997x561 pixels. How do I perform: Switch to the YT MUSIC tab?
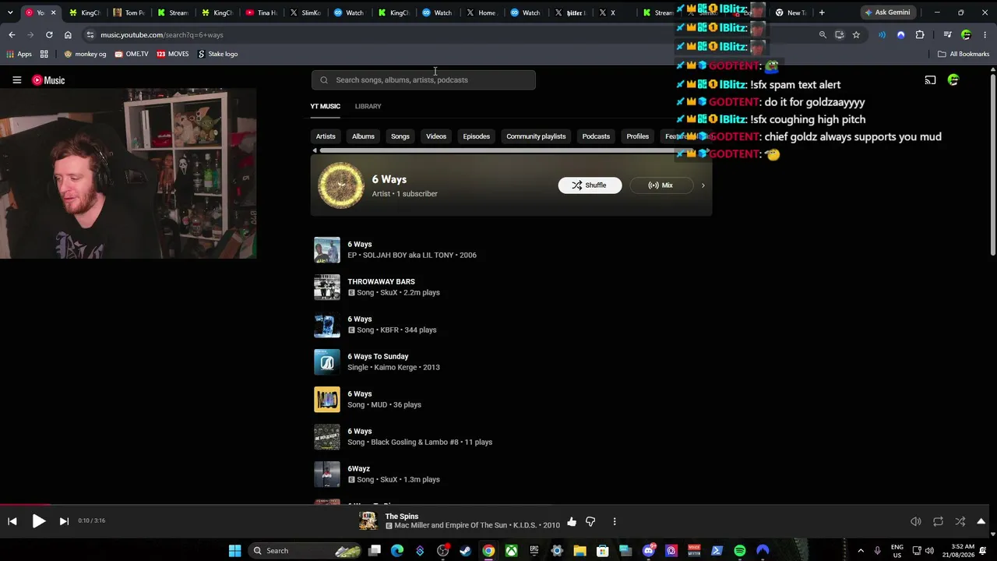coord(326,106)
